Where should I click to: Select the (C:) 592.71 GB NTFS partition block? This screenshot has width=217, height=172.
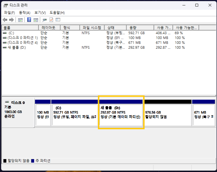74,113
